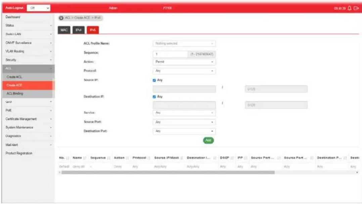The image size is (362, 204).
Task: Collapse ACL sidebar menu
Action: tap(29, 68)
